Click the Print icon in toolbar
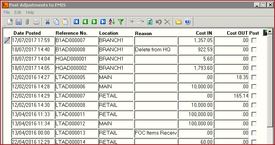 pyautogui.click(x=36, y=22)
